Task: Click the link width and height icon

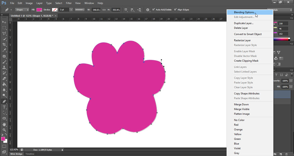Action: tap(104, 10)
